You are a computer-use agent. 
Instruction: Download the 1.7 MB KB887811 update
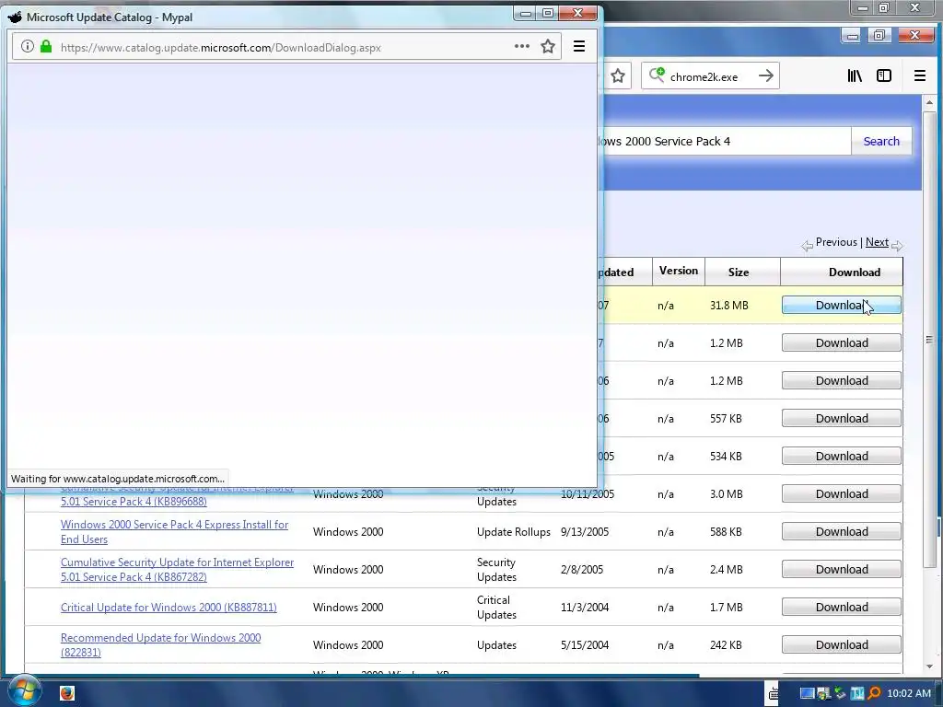[x=842, y=608]
